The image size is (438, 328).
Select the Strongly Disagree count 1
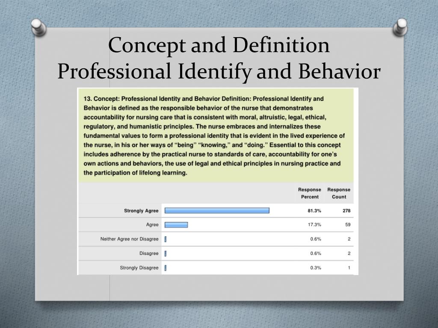(x=349, y=268)
